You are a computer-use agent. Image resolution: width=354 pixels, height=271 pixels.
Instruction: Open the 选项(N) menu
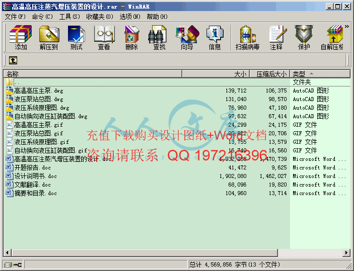tap(130, 17)
